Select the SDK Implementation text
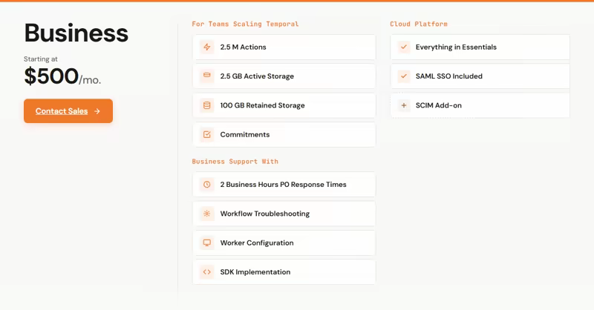The width and height of the screenshot is (594, 310). 255,271
